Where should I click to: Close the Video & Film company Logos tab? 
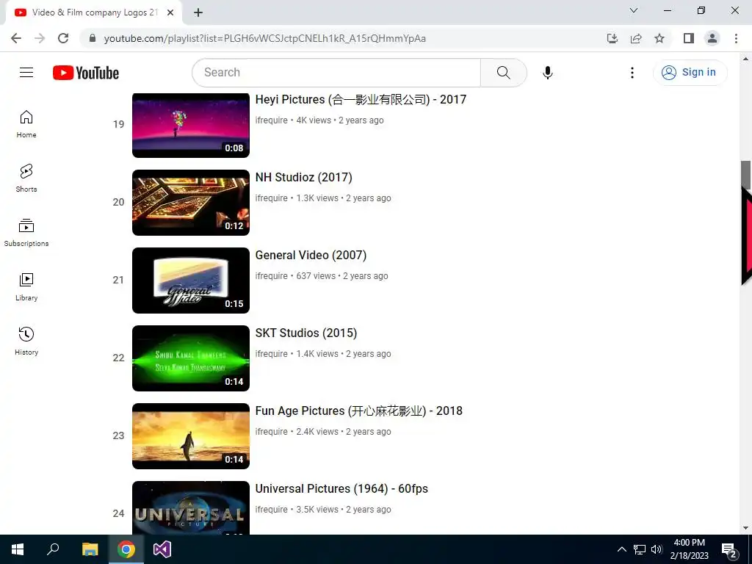click(170, 12)
